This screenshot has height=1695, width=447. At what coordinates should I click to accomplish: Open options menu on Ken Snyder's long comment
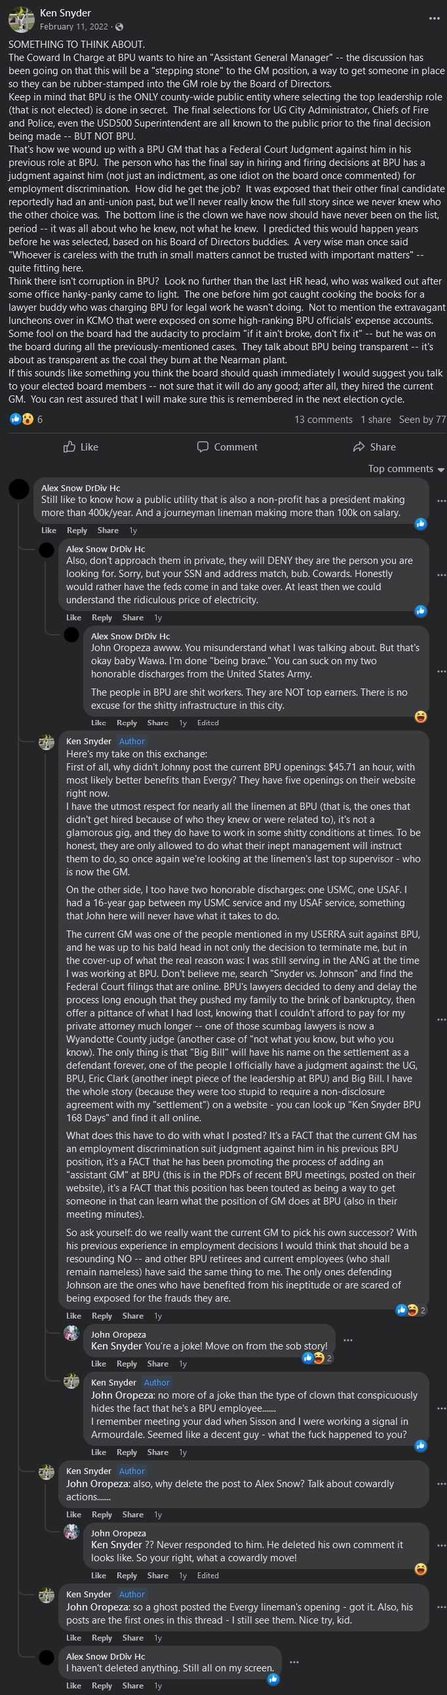[x=441, y=1019]
